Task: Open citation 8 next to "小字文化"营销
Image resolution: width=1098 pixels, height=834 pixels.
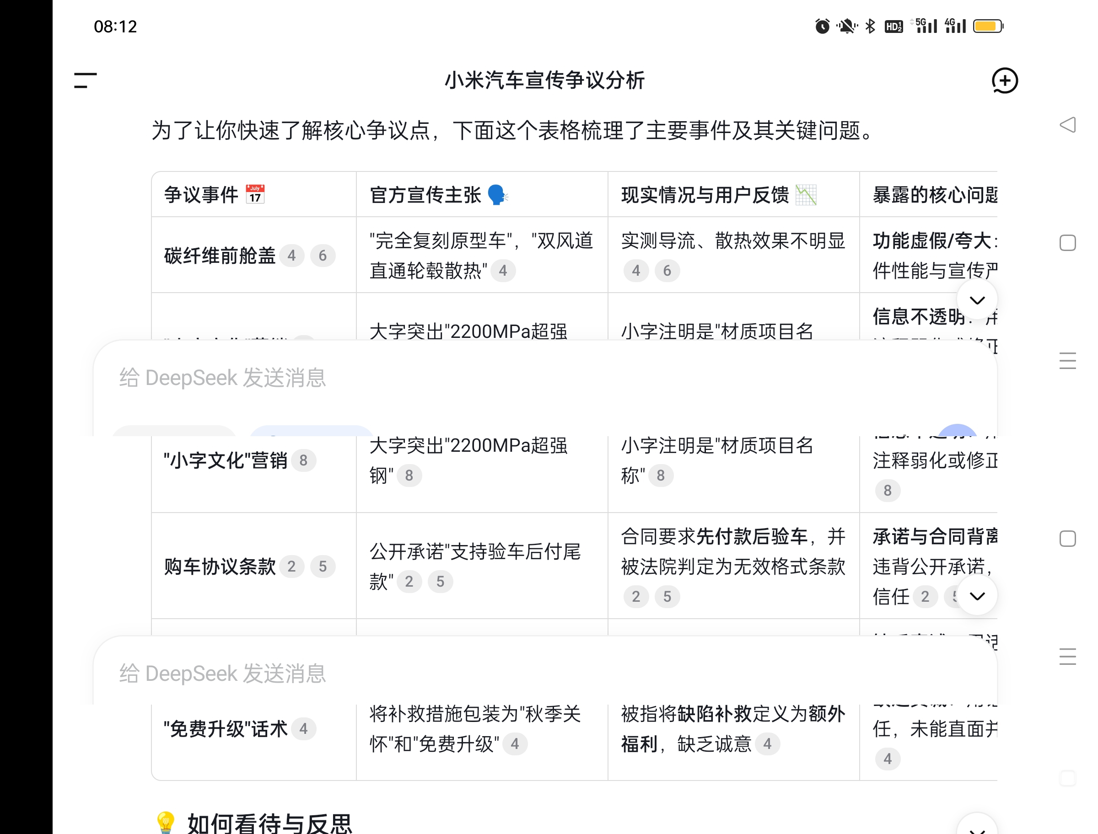Action: (303, 461)
